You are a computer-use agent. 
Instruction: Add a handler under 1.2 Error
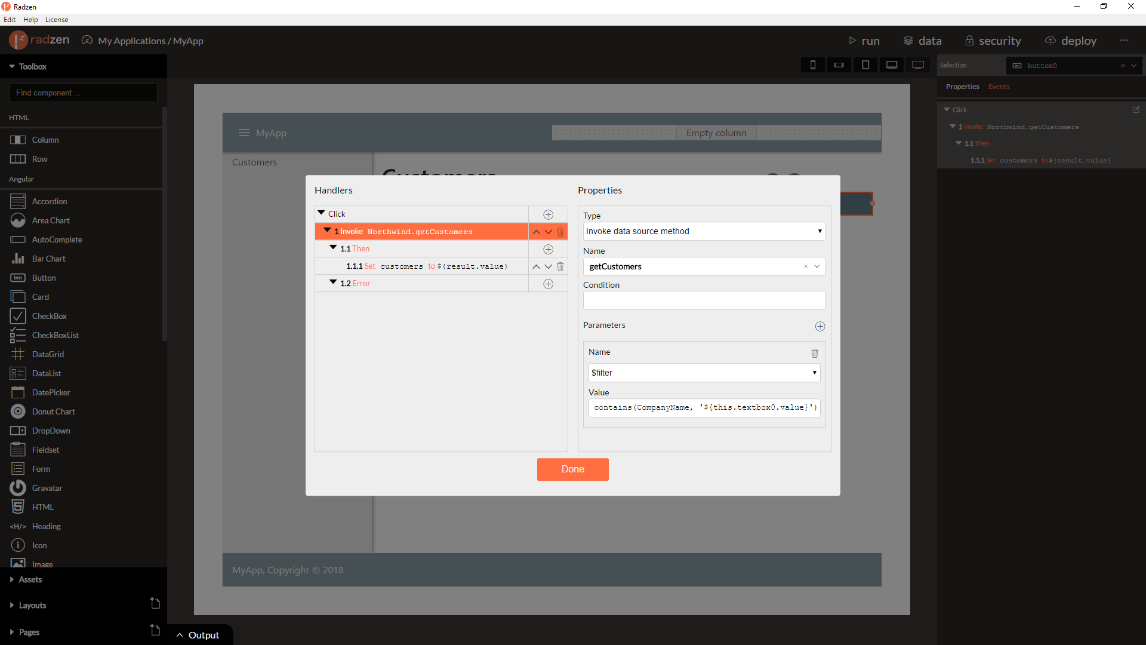(548, 284)
